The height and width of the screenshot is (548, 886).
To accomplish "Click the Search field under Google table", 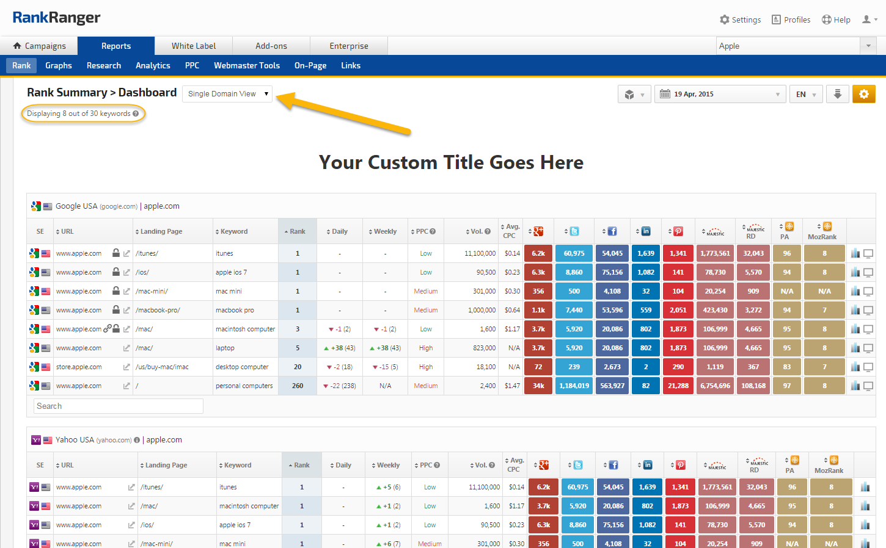I will [118, 406].
